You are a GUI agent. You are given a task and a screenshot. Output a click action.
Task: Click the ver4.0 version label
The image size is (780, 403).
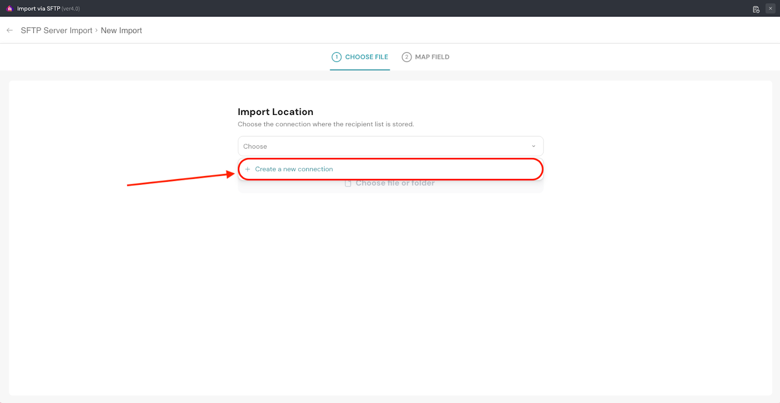(71, 9)
